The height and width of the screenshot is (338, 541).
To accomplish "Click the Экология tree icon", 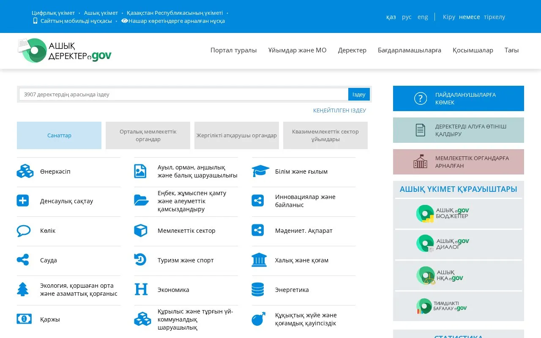I will pyautogui.click(x=22, y=289).
